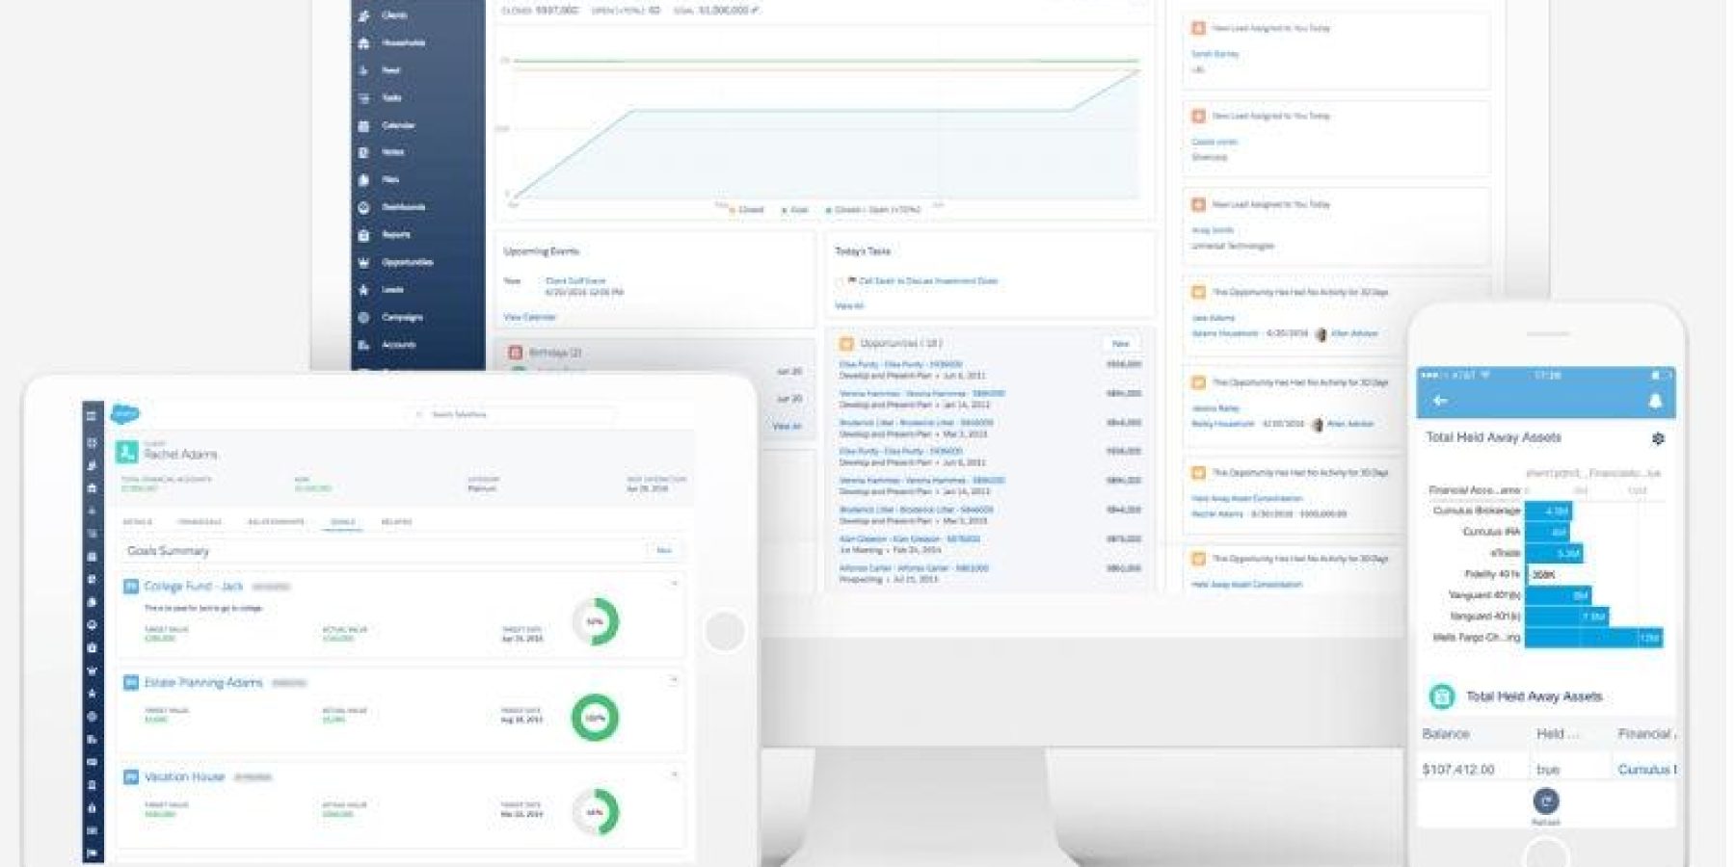Tap the Total Held Away Assets list icon
Viewport: 1735px width, 867px height.
(x=1441, y=696)
